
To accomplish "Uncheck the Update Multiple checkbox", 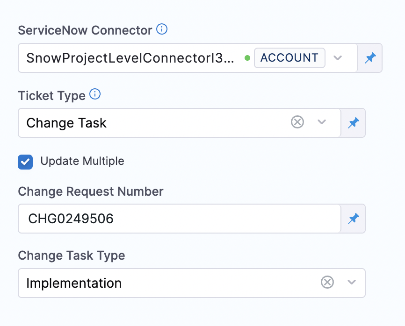I will click(x=25, y=162).
